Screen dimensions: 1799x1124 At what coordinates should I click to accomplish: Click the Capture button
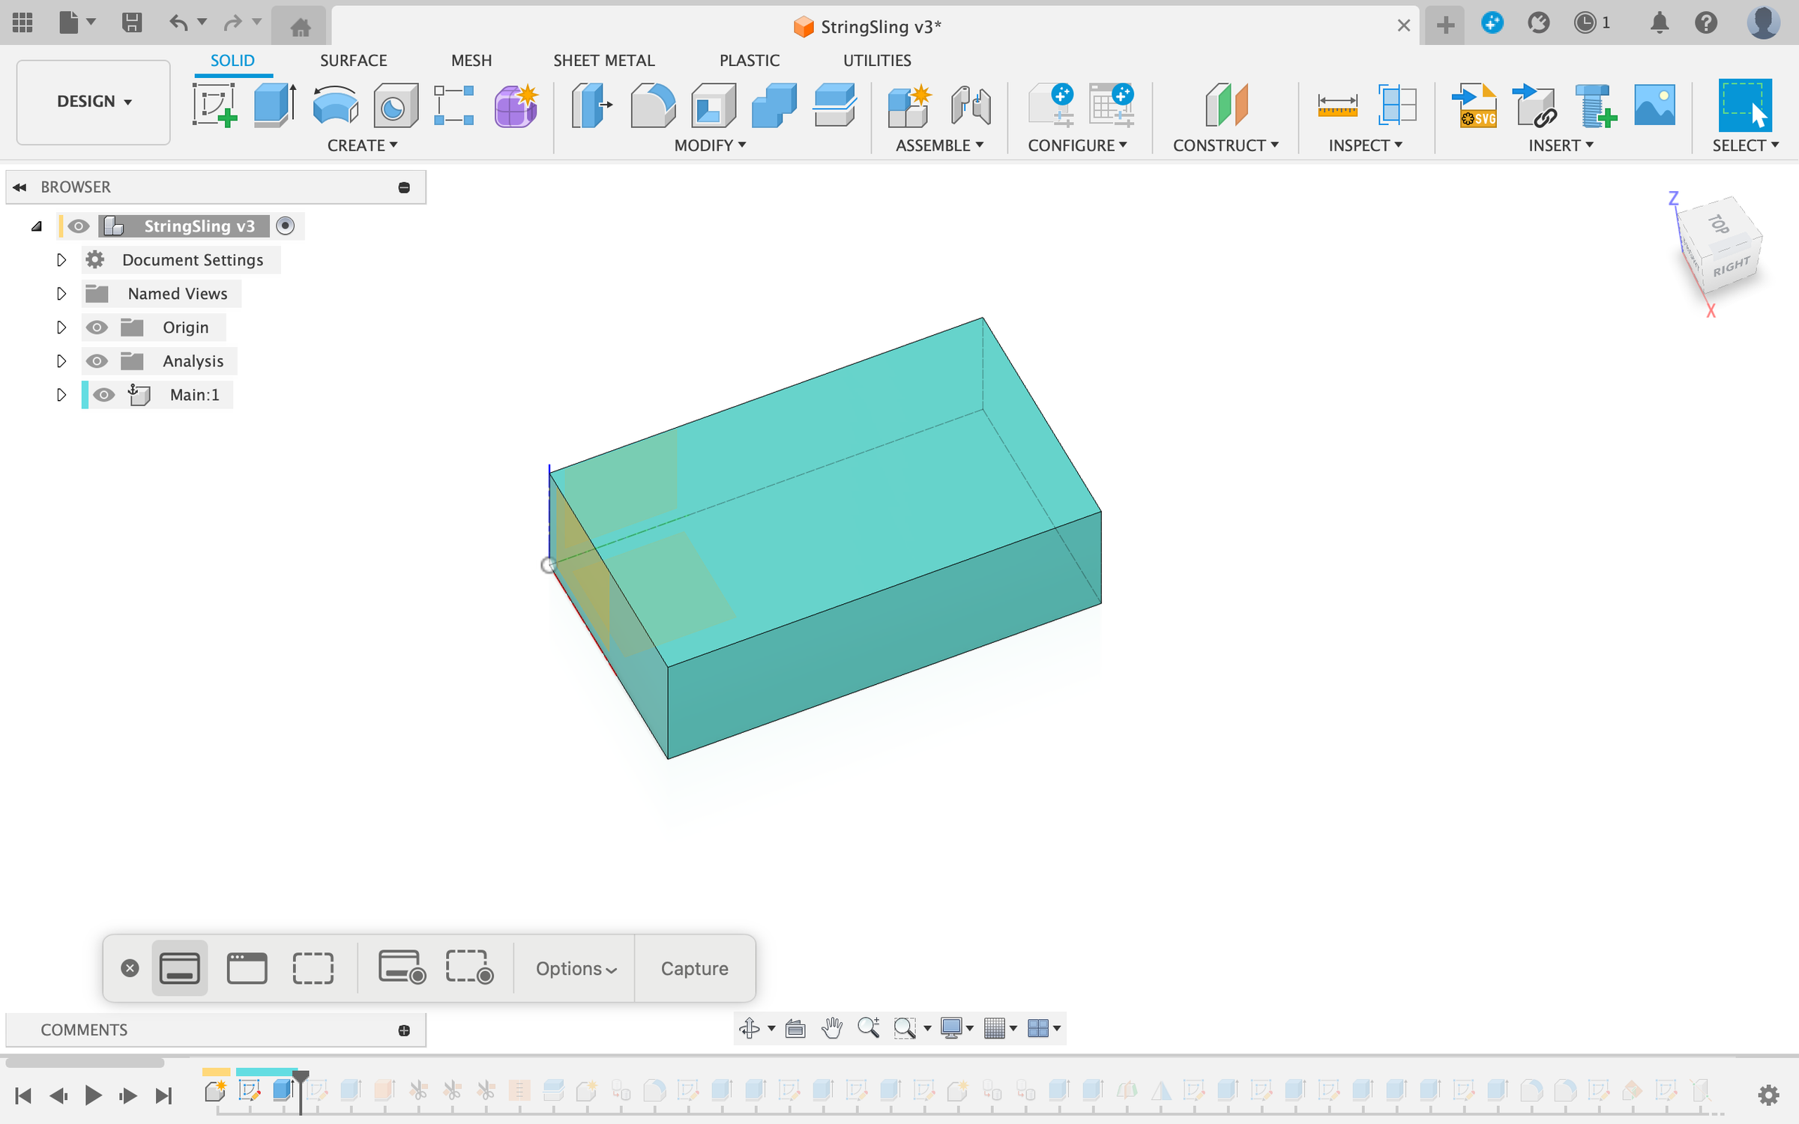coord(694,968)
